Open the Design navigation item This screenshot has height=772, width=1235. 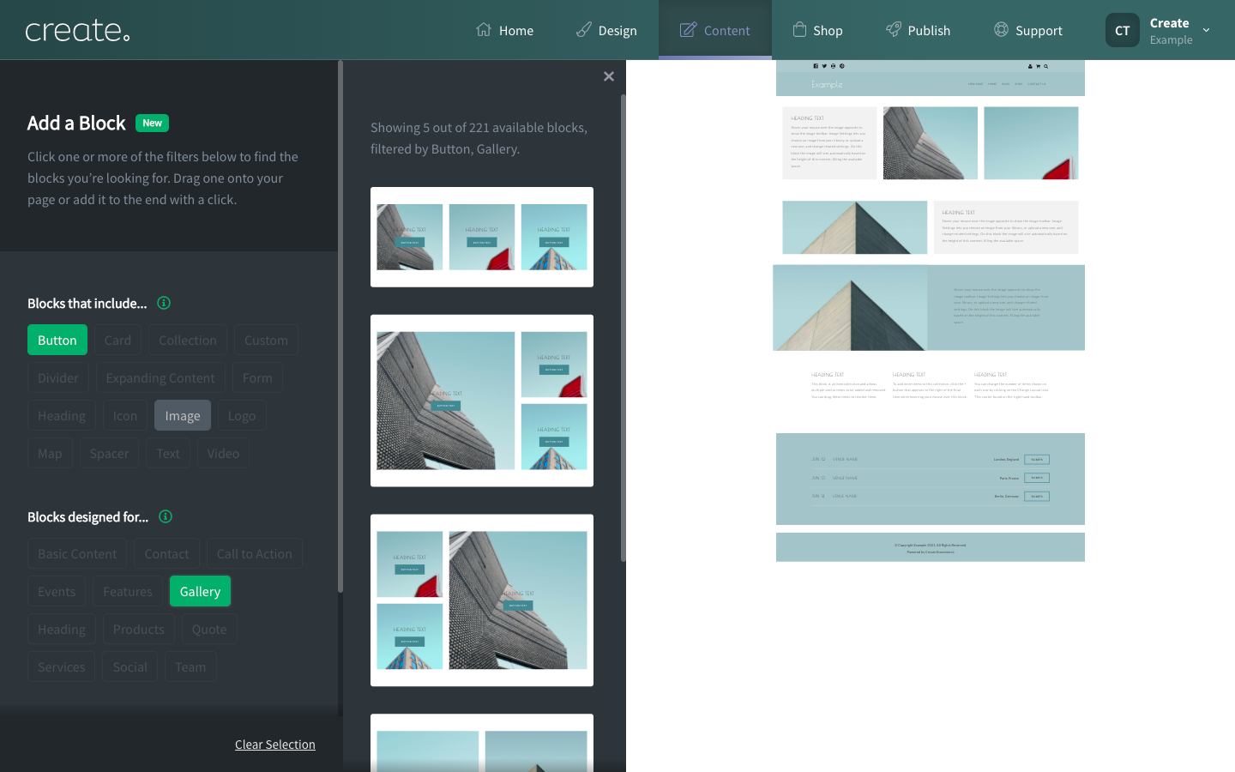[606, 30]
